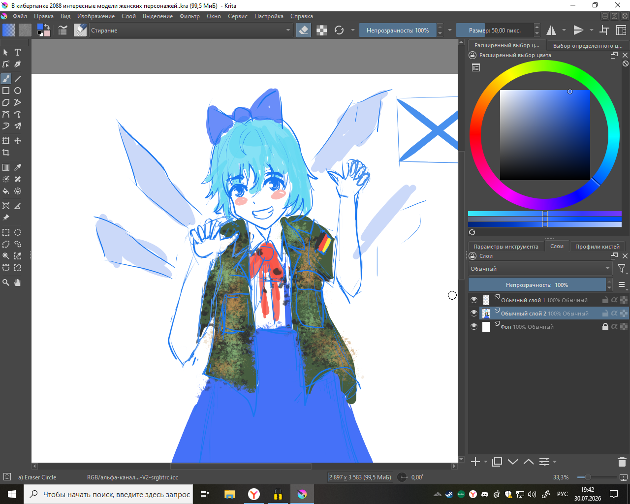Select the Smart Patch tool
The image size is (630, 504).
pos(18,179)
